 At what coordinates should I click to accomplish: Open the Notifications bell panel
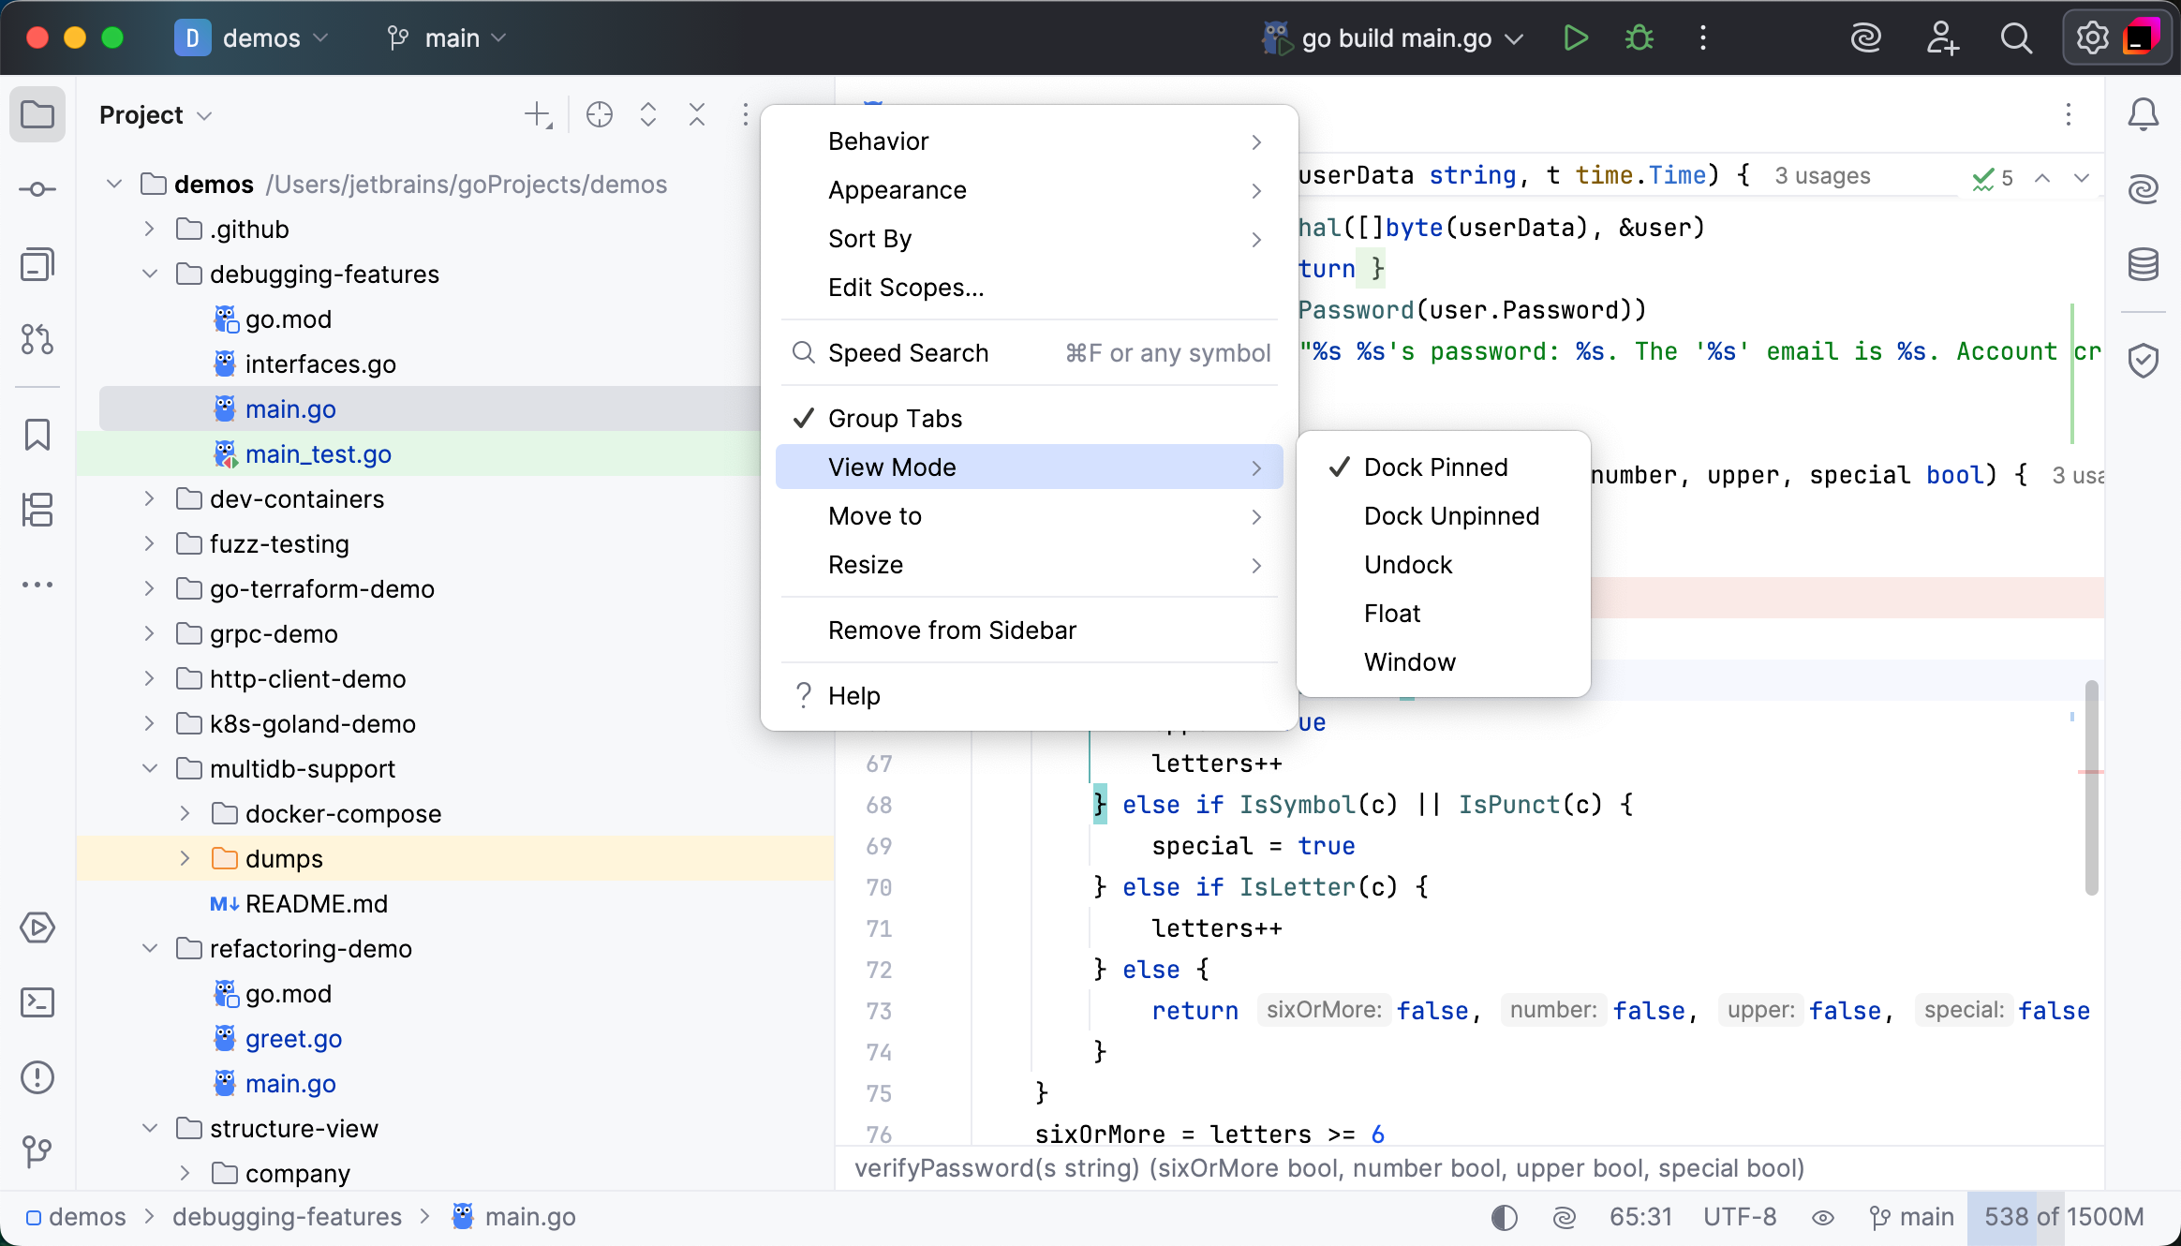tap(2144, 114)
